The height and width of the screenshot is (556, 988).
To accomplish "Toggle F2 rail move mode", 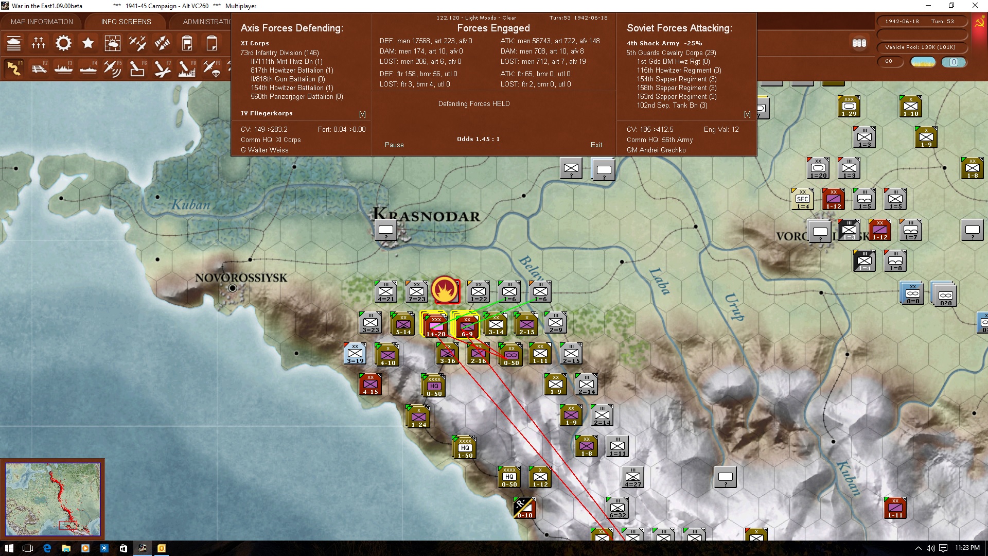I will (39, 68).
